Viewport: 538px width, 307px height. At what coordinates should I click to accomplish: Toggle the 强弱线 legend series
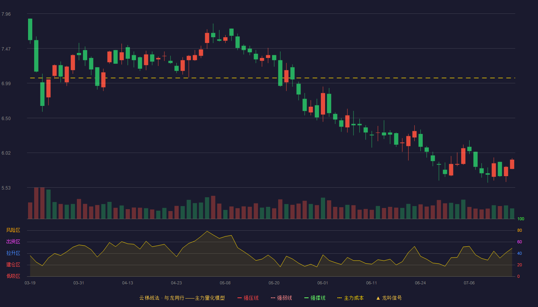point(281,298)
